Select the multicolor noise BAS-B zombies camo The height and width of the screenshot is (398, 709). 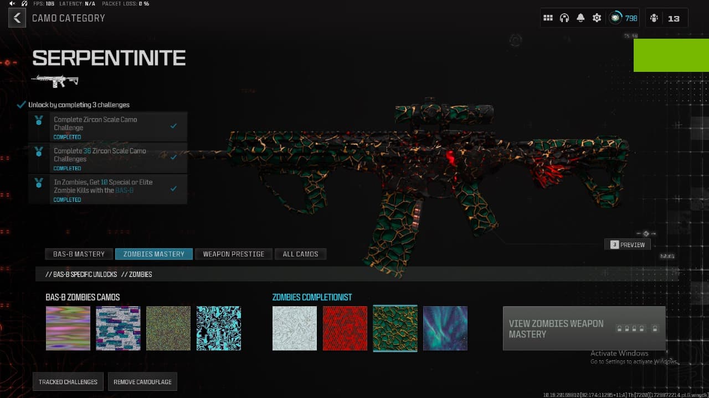(168, 328)
